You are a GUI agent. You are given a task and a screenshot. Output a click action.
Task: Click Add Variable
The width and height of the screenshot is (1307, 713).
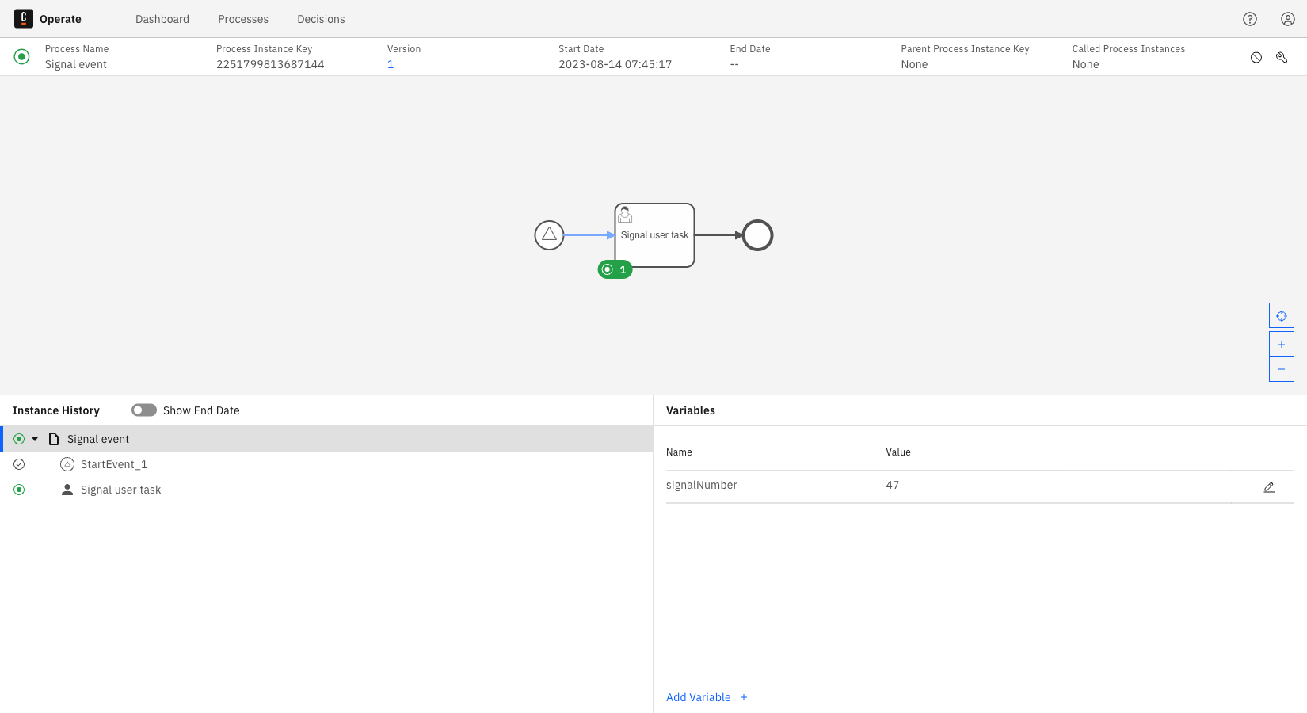pos(707,697)
